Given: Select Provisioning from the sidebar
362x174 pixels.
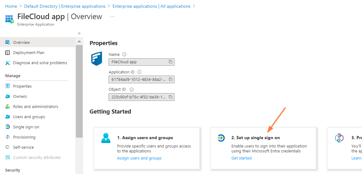Looking at the screenshot, I should 24,137.
